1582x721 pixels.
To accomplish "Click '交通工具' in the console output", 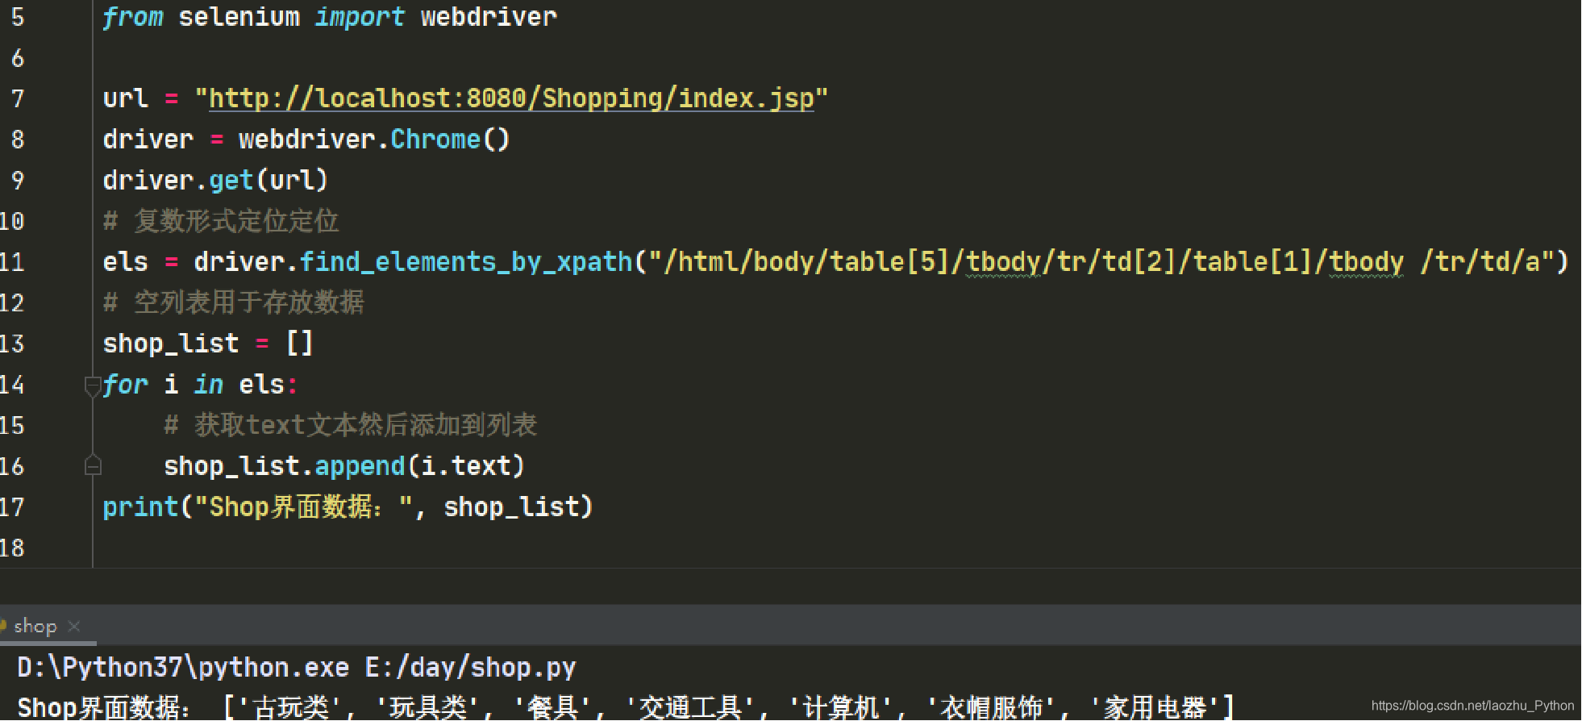I will (690, 707).
